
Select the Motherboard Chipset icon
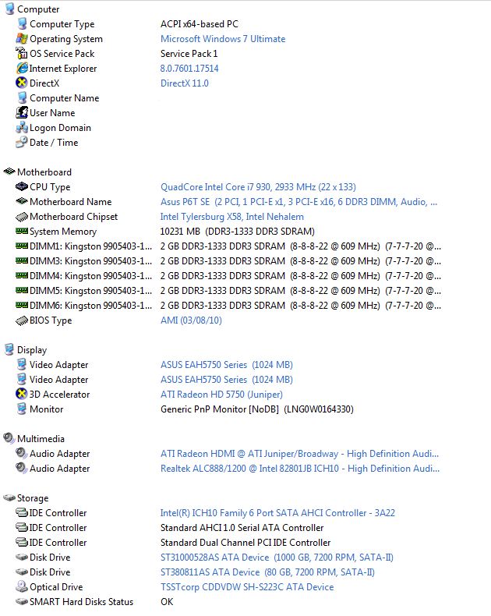point(22,217)
